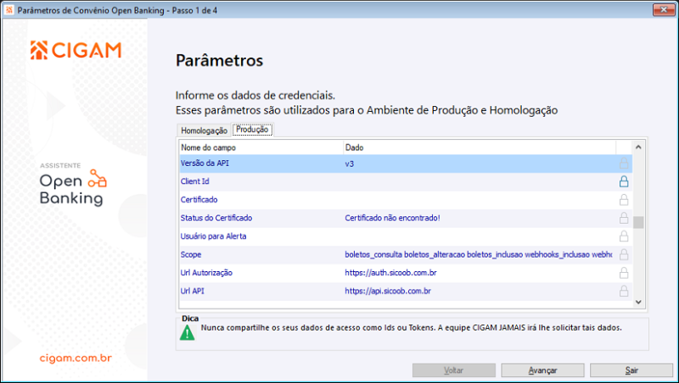The width and height of the screenshot is (679, 383).
Task: Select the 'Usuário para Alerta' field name
Action: pos(214,236)
